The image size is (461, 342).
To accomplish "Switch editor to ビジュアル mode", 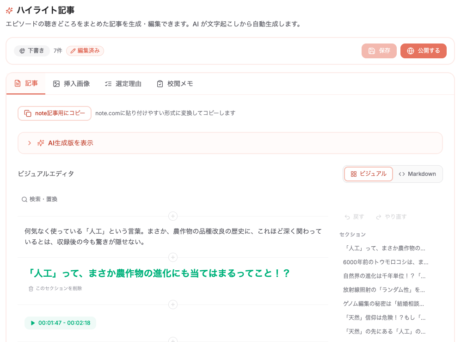I will 368,174.
